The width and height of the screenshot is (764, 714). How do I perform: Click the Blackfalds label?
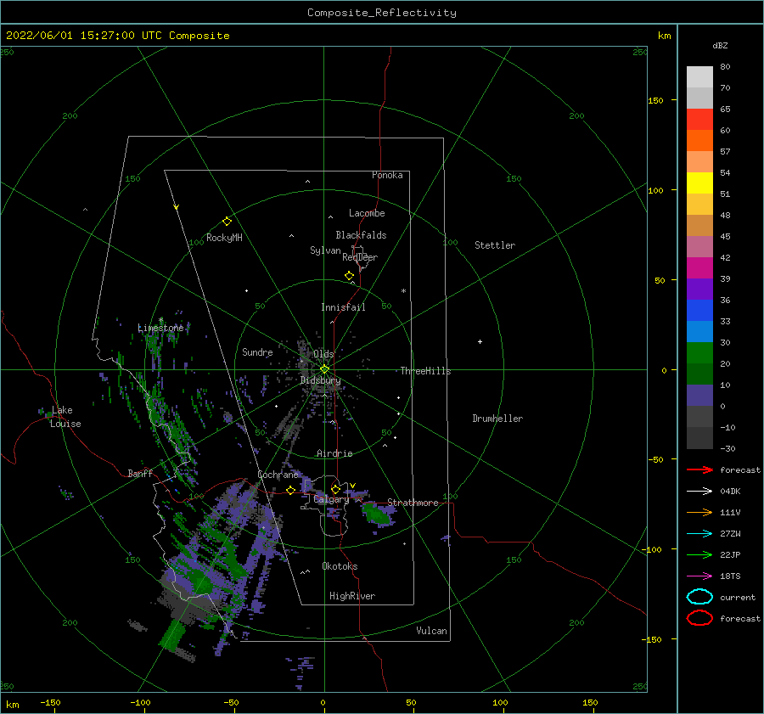361,235
